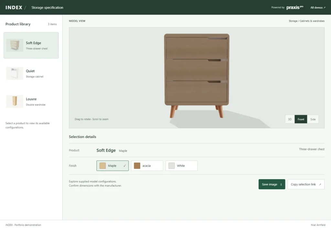The image size is (331, 230).
Task: Click the Quiet cabinet thumbnail image
Action: 15,73
